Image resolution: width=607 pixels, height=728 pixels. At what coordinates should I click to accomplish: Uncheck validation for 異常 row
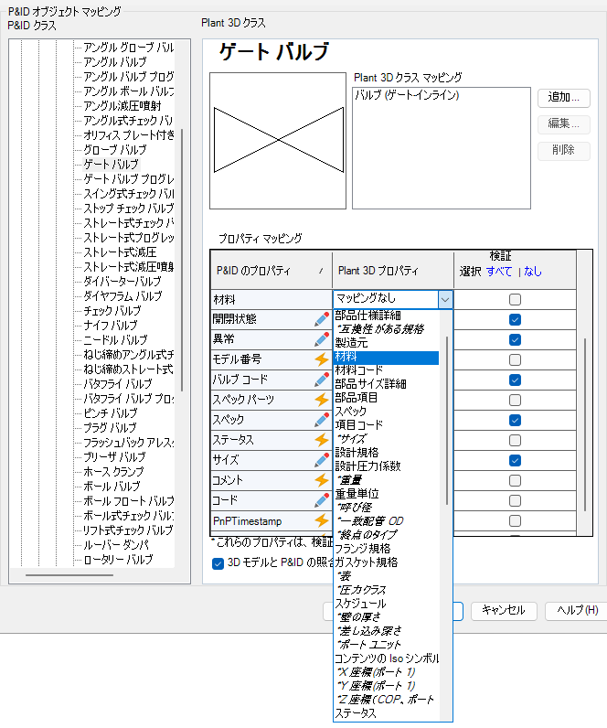[515, 340]
